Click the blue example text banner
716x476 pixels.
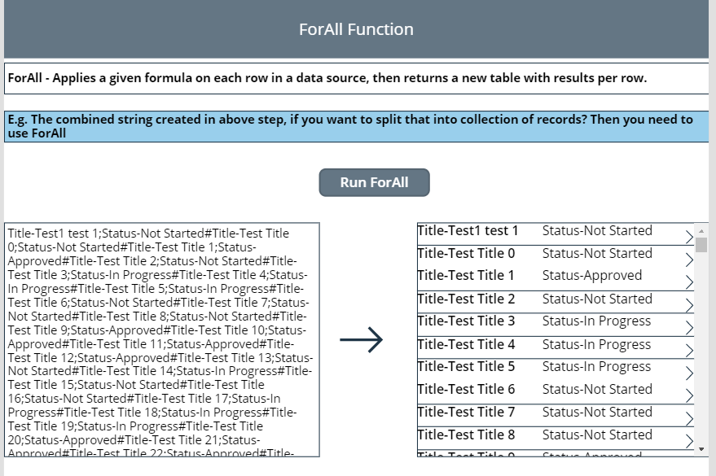click(356, 126)
